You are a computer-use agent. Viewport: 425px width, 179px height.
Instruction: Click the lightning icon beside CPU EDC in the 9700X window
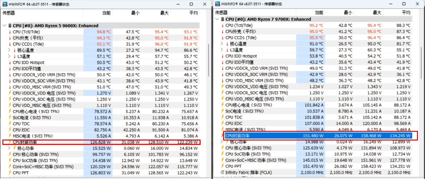(x=222, y=123)
